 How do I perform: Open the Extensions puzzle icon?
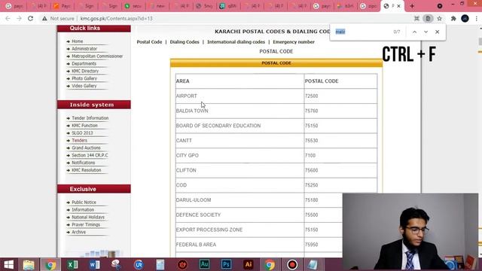point(453,18)
